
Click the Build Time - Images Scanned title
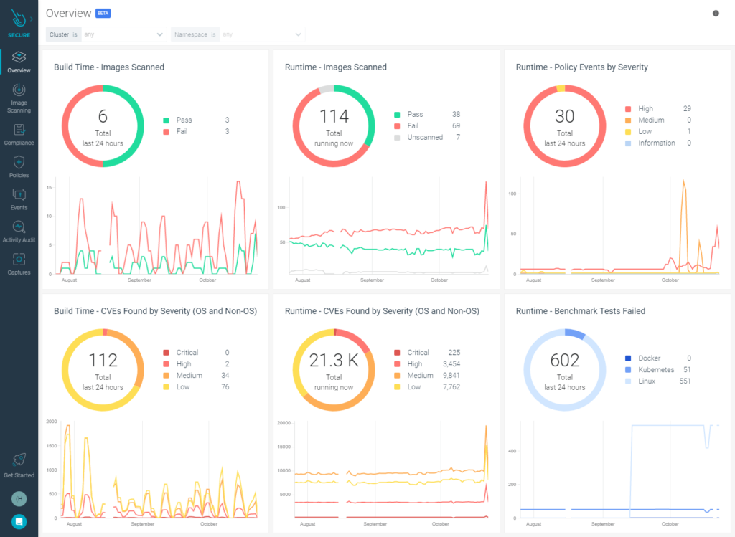point(109,67)
